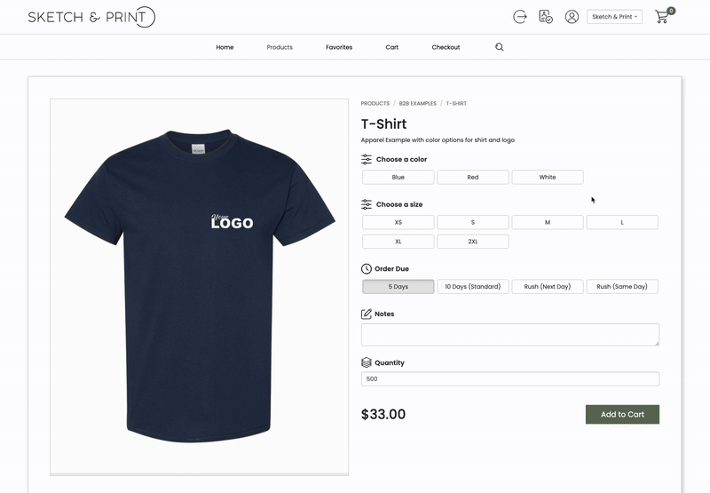The height and width of the screenshot is (493, 710).
Task: Select the 10 Days (Standard) option
Action: click(x=472, y=287)
